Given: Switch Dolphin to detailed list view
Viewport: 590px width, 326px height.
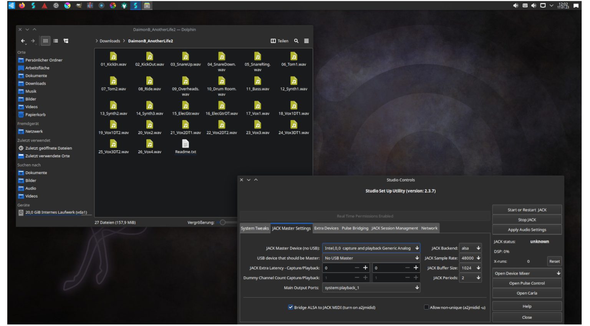Looking at the screenshot, I should point(55,41).
